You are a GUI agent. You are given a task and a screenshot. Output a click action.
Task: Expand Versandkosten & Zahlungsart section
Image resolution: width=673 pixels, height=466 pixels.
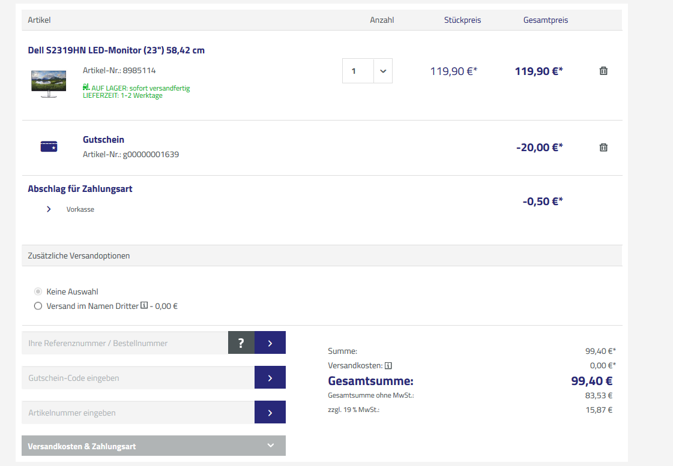[x=153, y=446]
